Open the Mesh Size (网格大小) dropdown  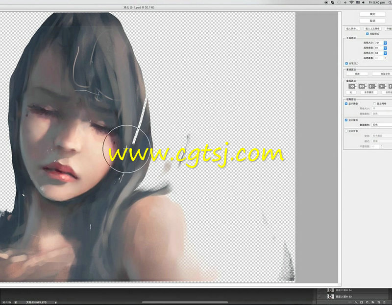[382, 108]
